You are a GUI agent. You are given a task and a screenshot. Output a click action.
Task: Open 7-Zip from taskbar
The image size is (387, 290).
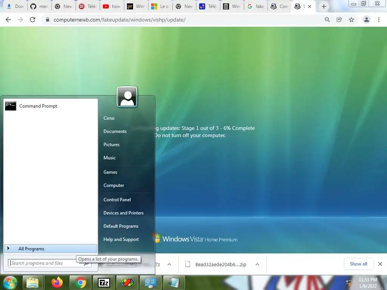click(104, 282)
